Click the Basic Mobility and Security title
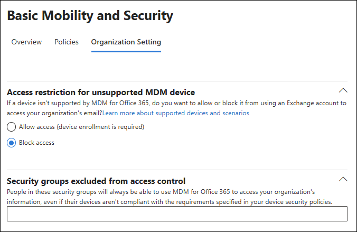Viewport: 357px width, 232px height. click(90, 16)
